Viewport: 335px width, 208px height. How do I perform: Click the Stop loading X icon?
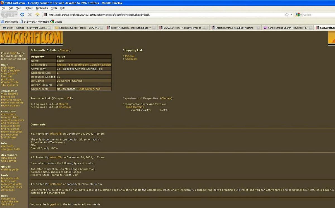click(x=30, y=14)
